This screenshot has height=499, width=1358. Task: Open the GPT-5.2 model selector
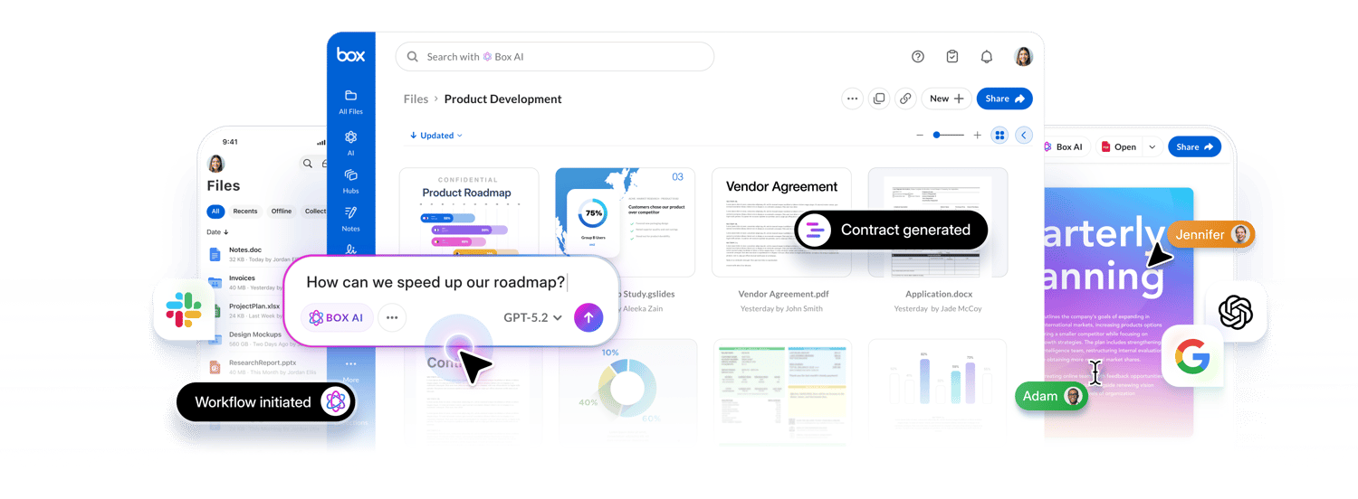pos(532,317)
